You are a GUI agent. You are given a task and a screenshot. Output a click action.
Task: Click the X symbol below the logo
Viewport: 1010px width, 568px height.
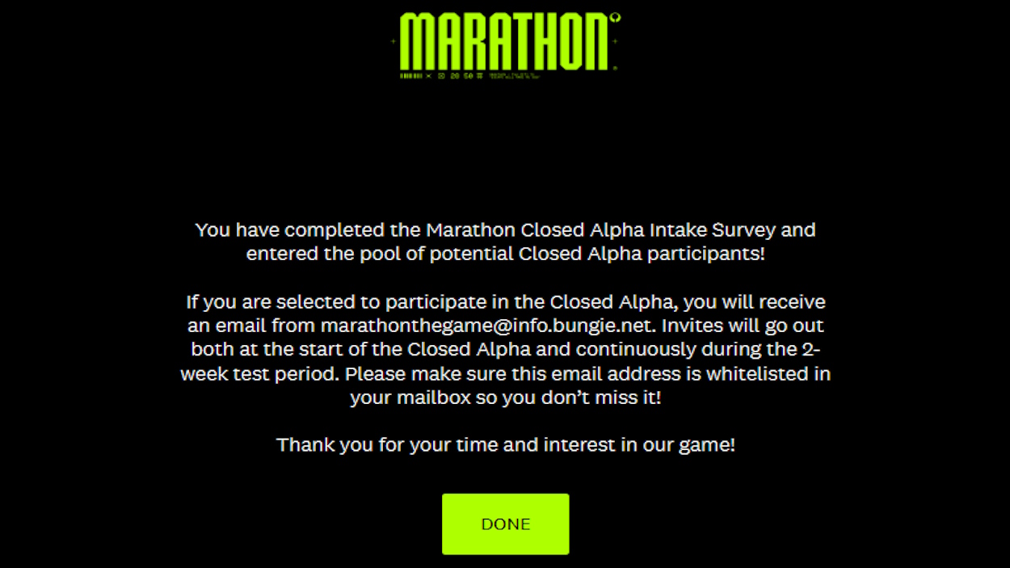point(427,76)
